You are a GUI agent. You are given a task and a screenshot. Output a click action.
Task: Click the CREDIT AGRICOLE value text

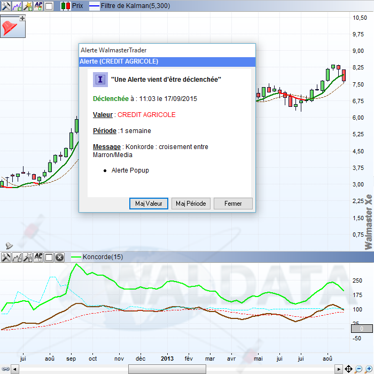146,115
